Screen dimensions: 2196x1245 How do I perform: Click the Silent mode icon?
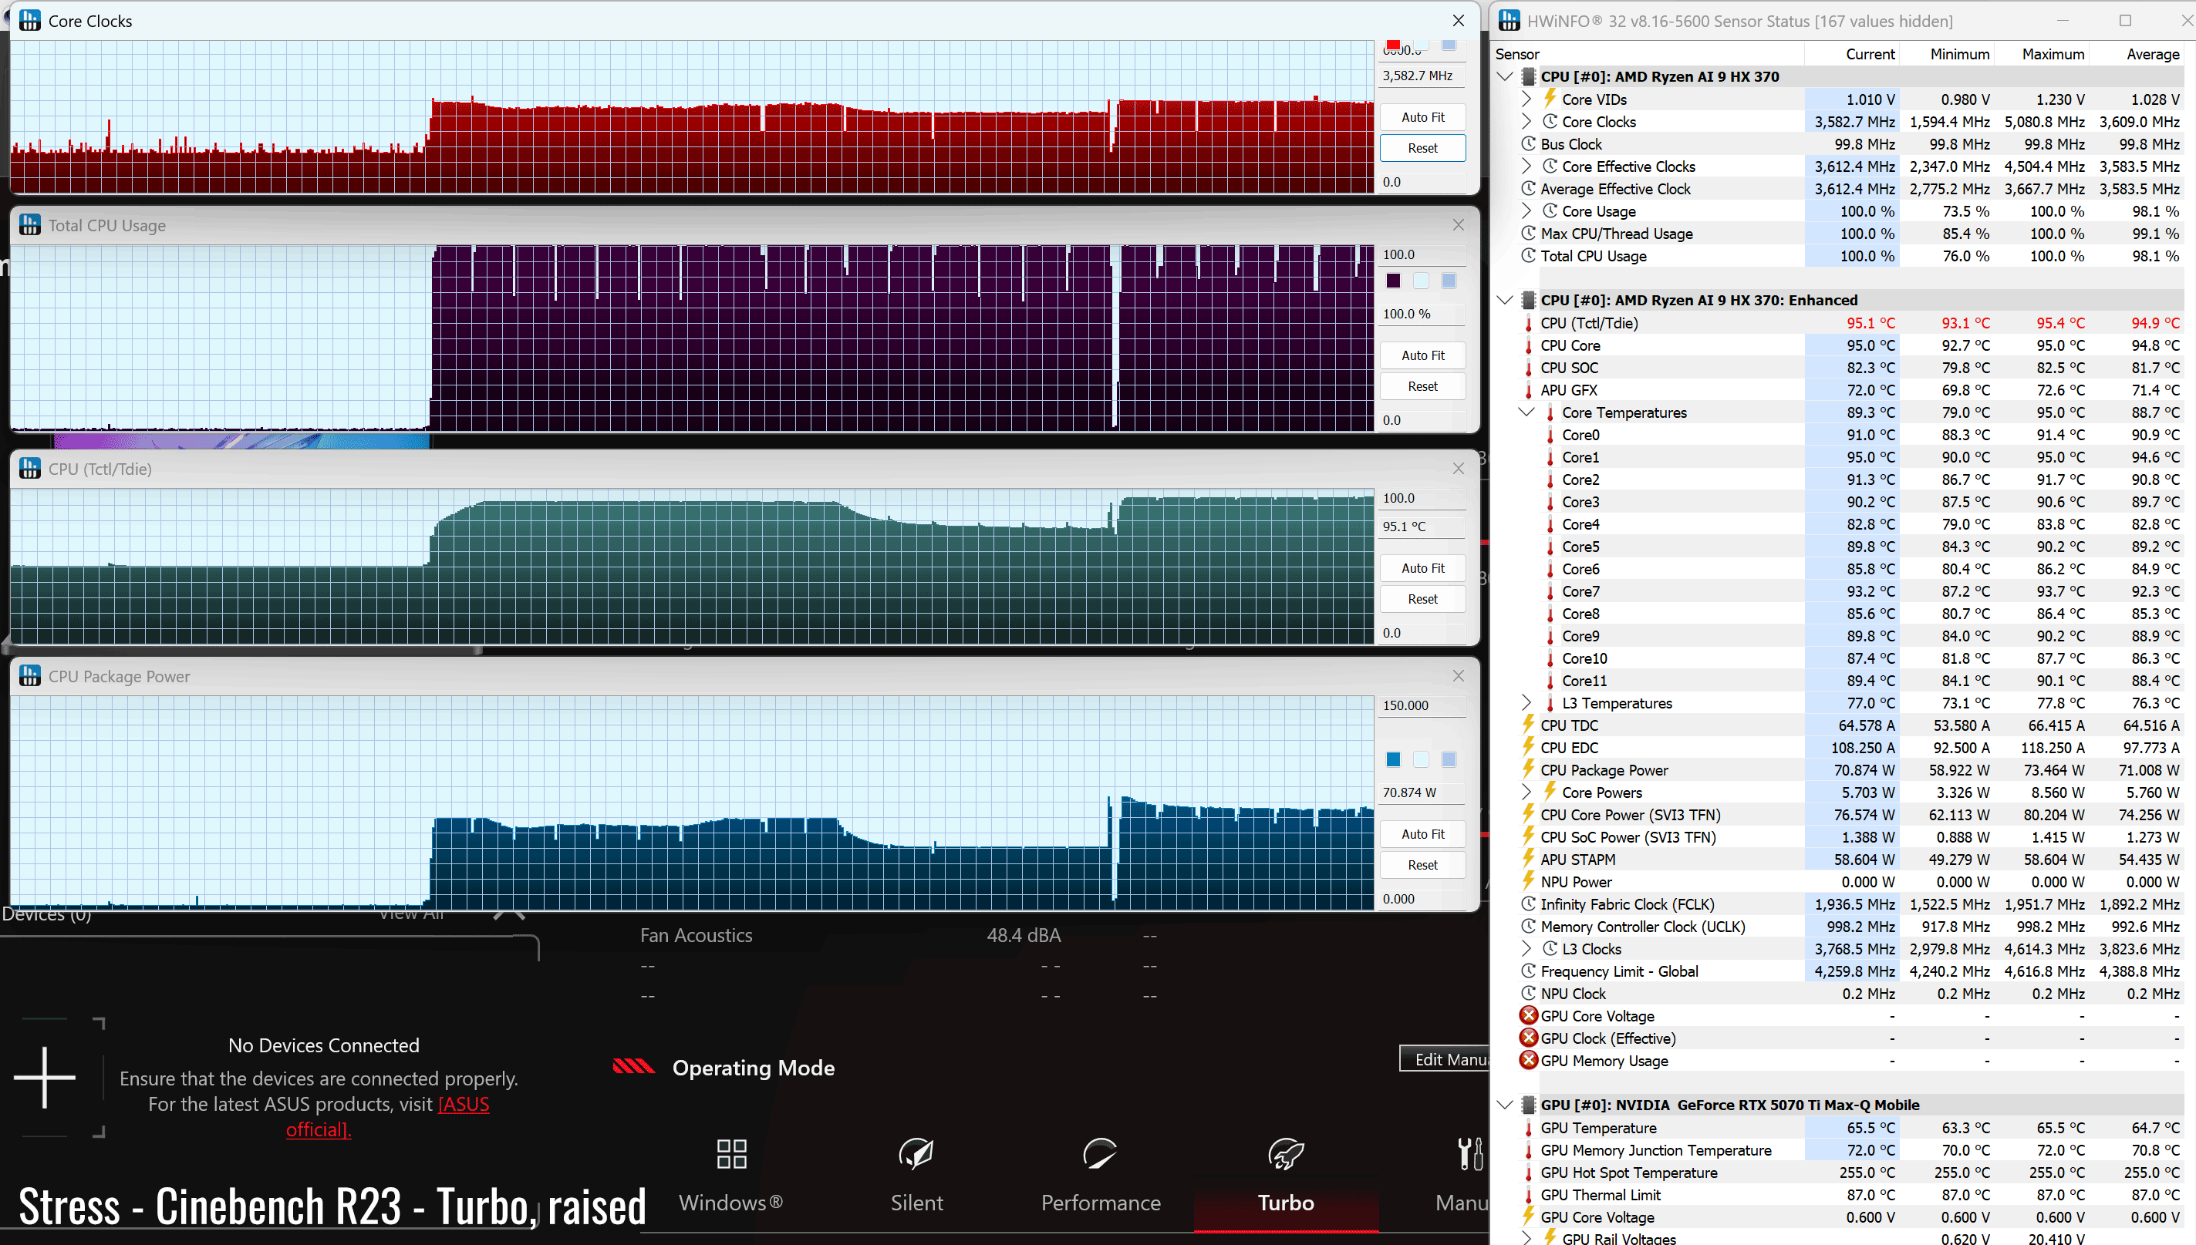click(916, 1153)
